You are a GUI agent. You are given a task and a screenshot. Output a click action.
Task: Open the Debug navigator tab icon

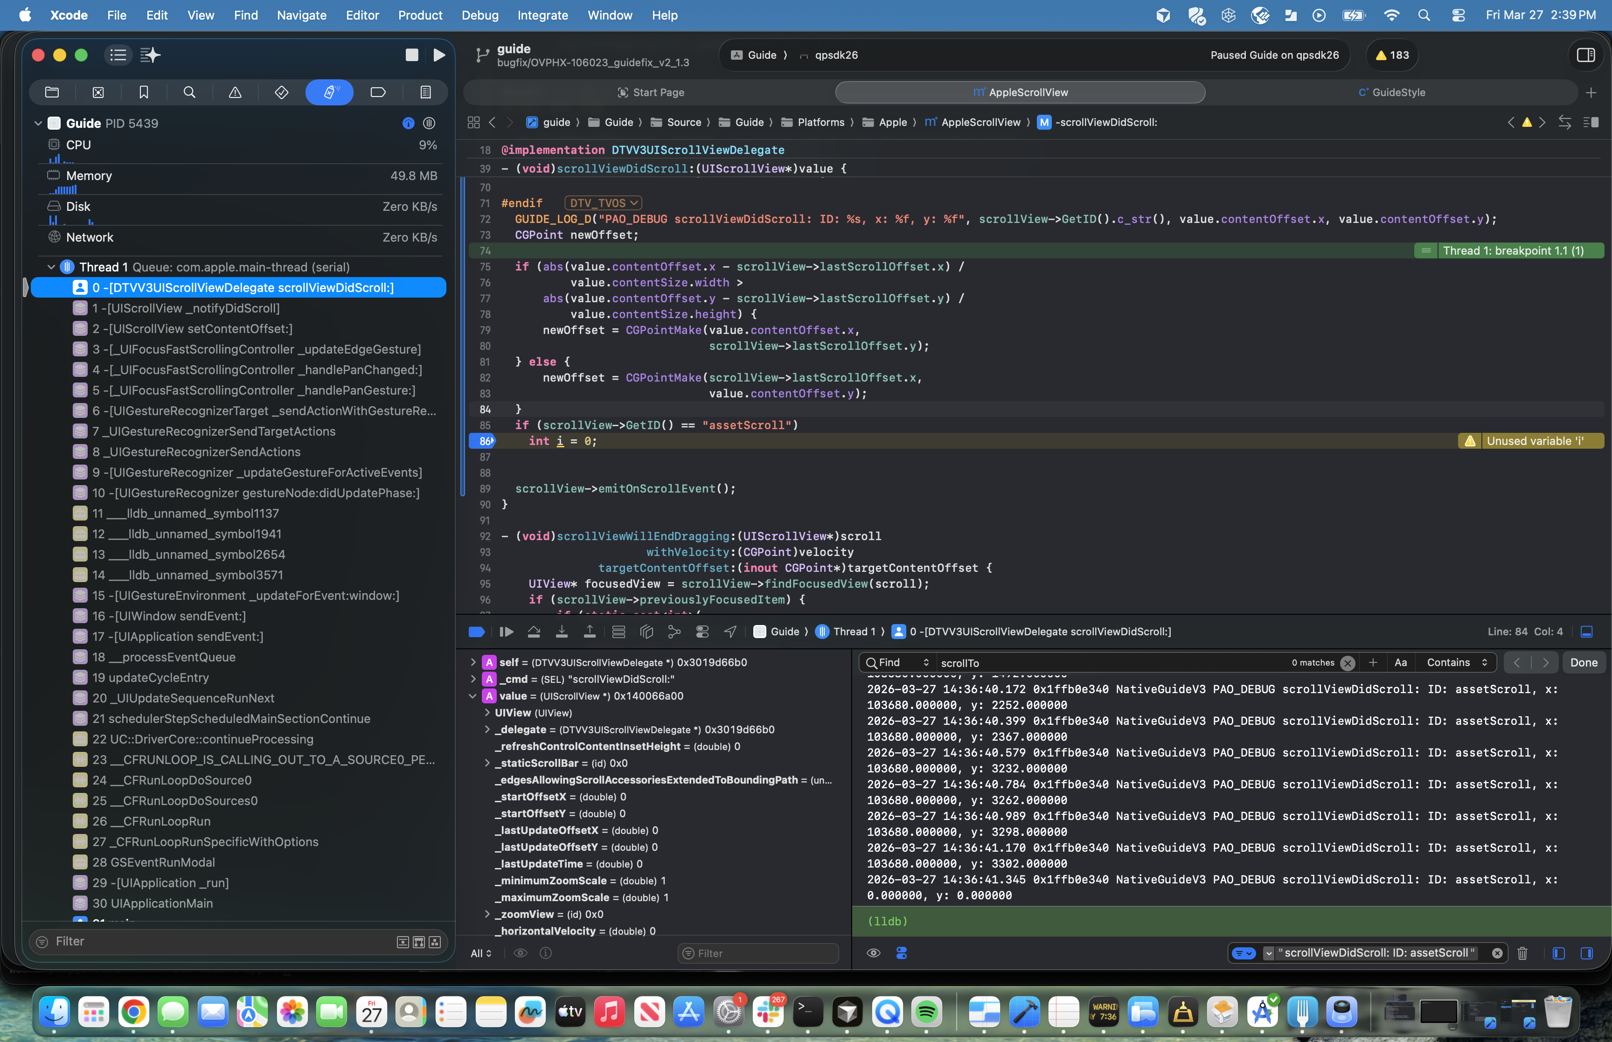(x=329, y=92)
